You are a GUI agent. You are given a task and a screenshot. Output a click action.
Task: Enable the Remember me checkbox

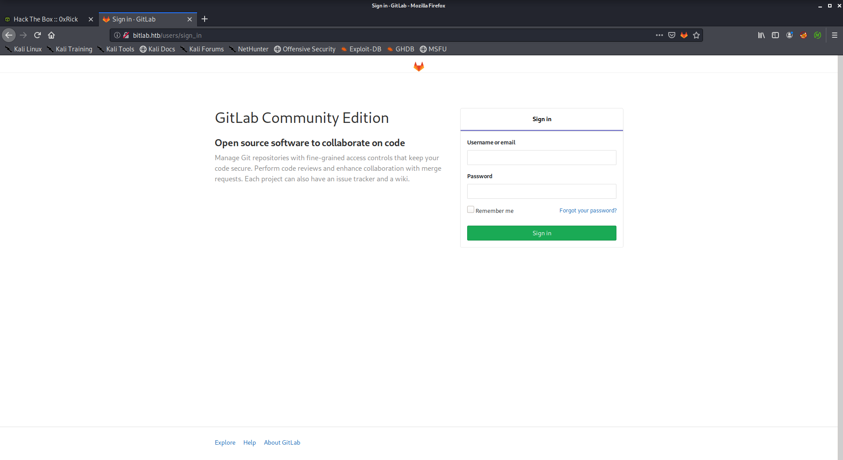click(471, 210)
